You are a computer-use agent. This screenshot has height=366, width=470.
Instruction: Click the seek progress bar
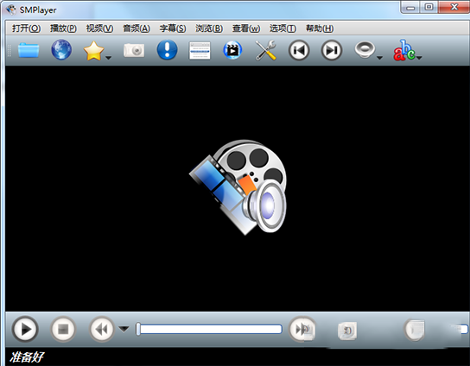click(x=209, y=329)
